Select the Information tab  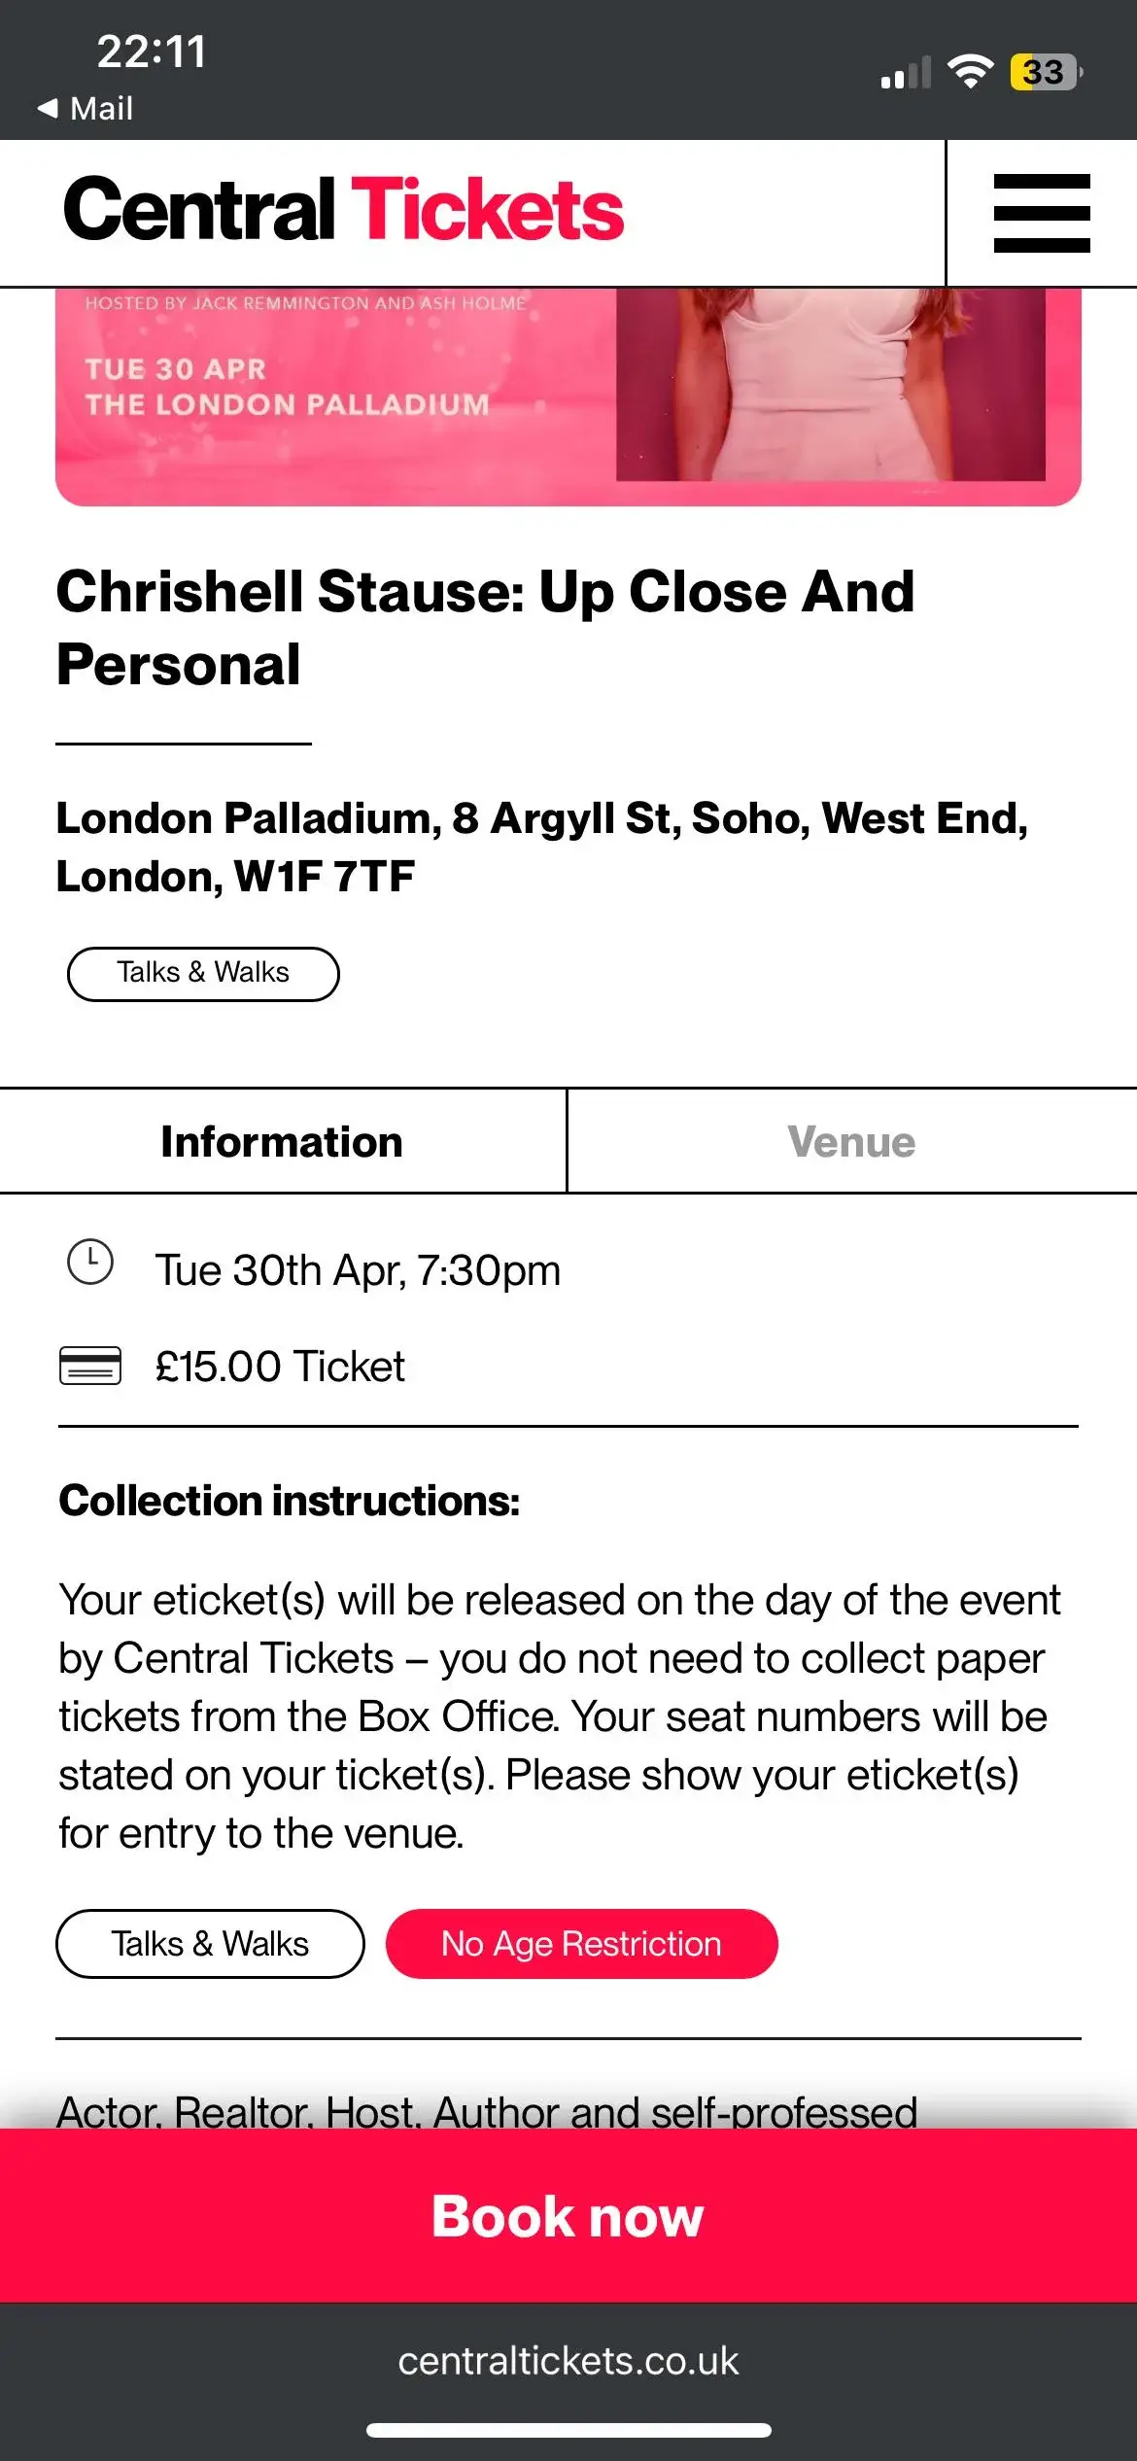[282, 1141]
